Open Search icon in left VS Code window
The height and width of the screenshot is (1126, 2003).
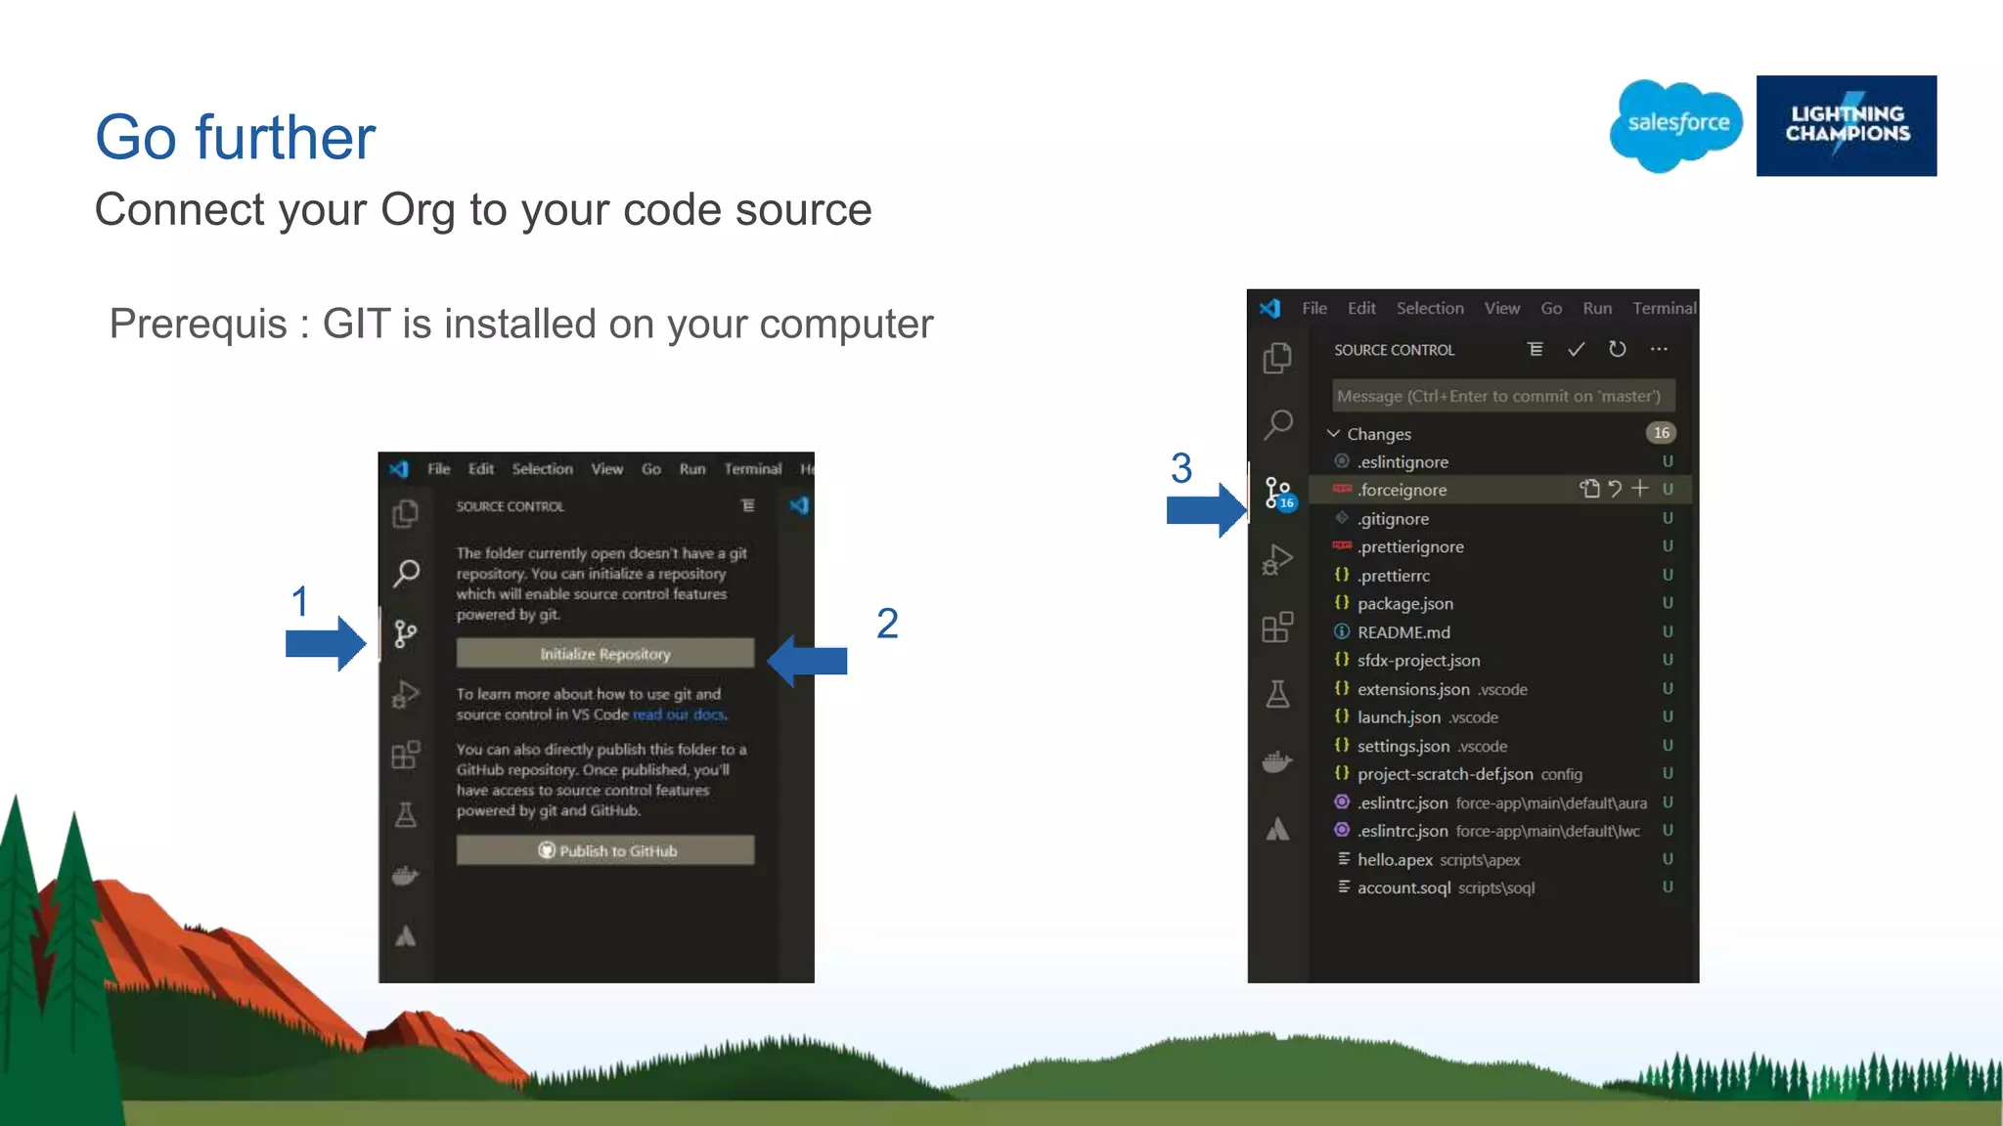coord(406,574)
